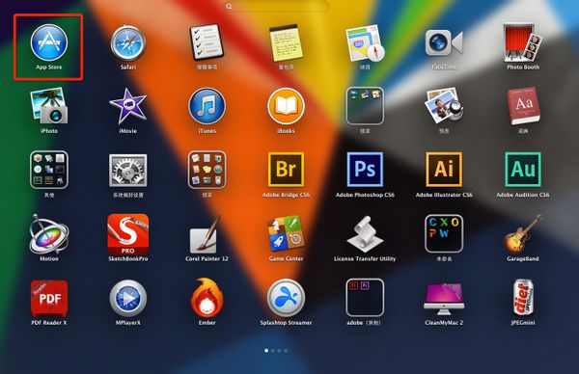This screenshot has width=579, height=374.
Task: Open the yellow Notes app
Action: tap(287, 42)
